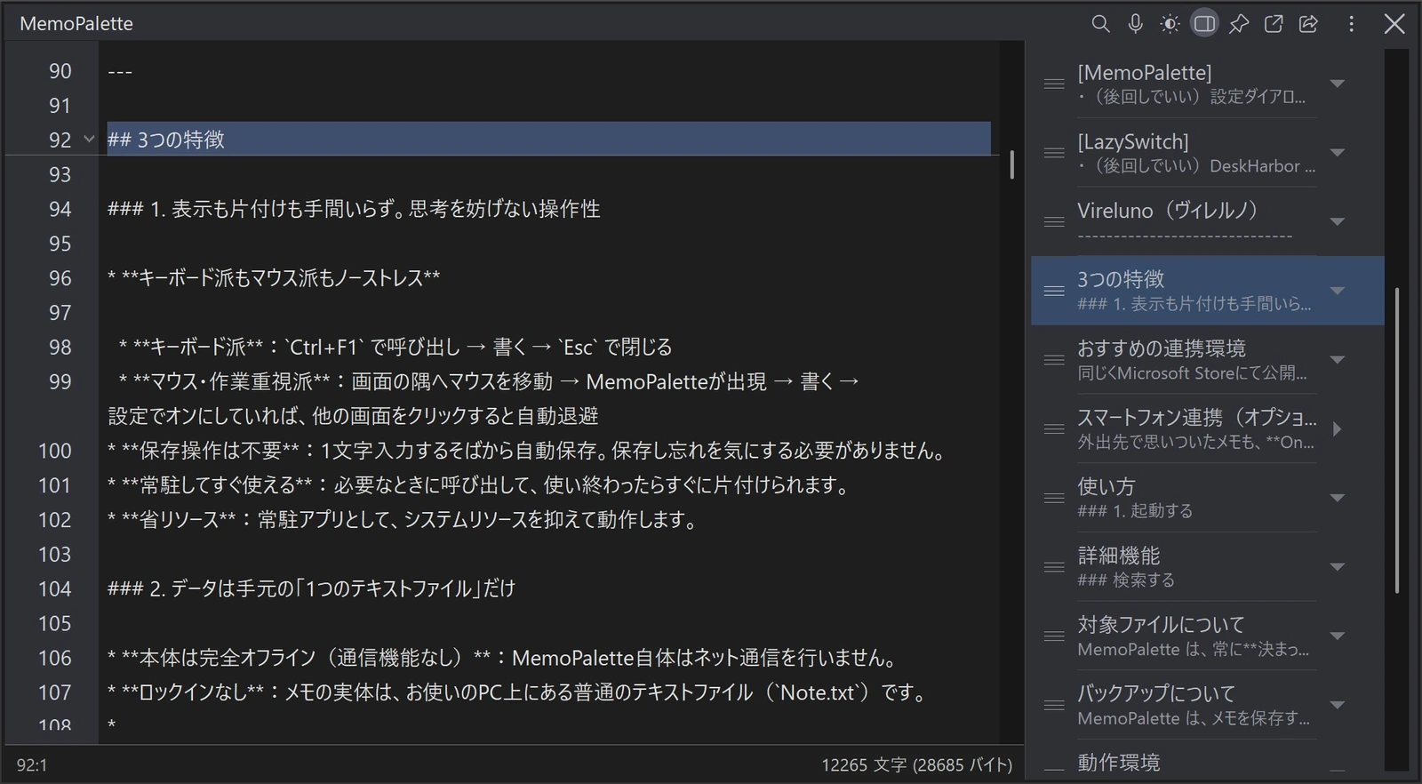Screen dimensions: 1422x784
Task: Click the handle icon beside 3つの特徴
Action: pyautogui.click(x=1054, y=291)
